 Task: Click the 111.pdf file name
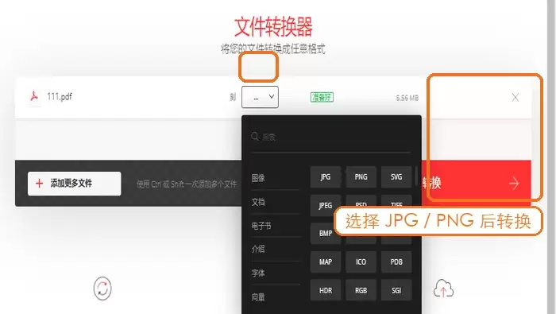pos(60,96)
